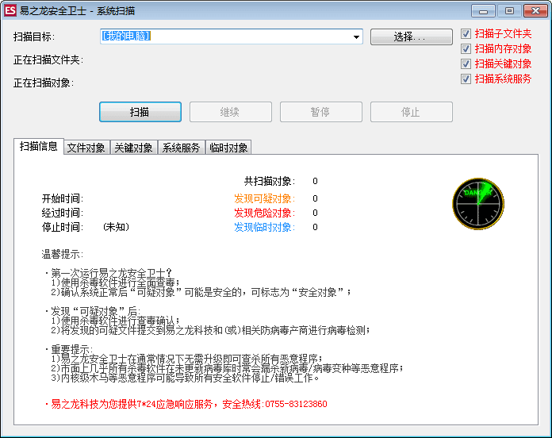Toggle 扫描关键对象 checkbox

pos(466,64)
